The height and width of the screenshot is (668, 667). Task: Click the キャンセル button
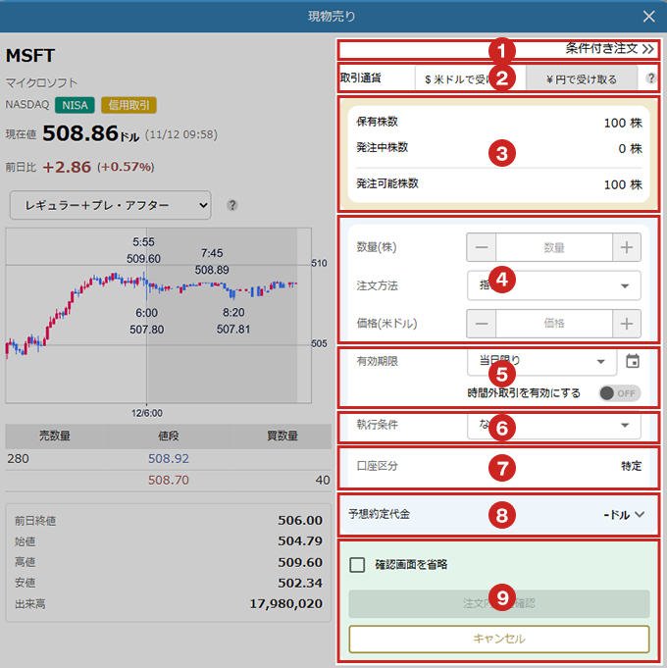click(x=499, y=639)
